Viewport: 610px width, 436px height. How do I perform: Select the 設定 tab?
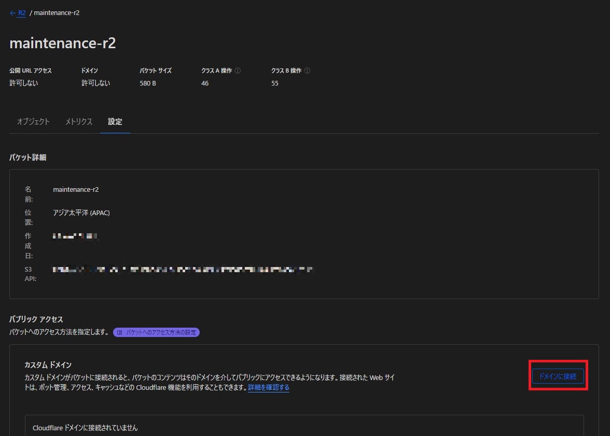115,122
